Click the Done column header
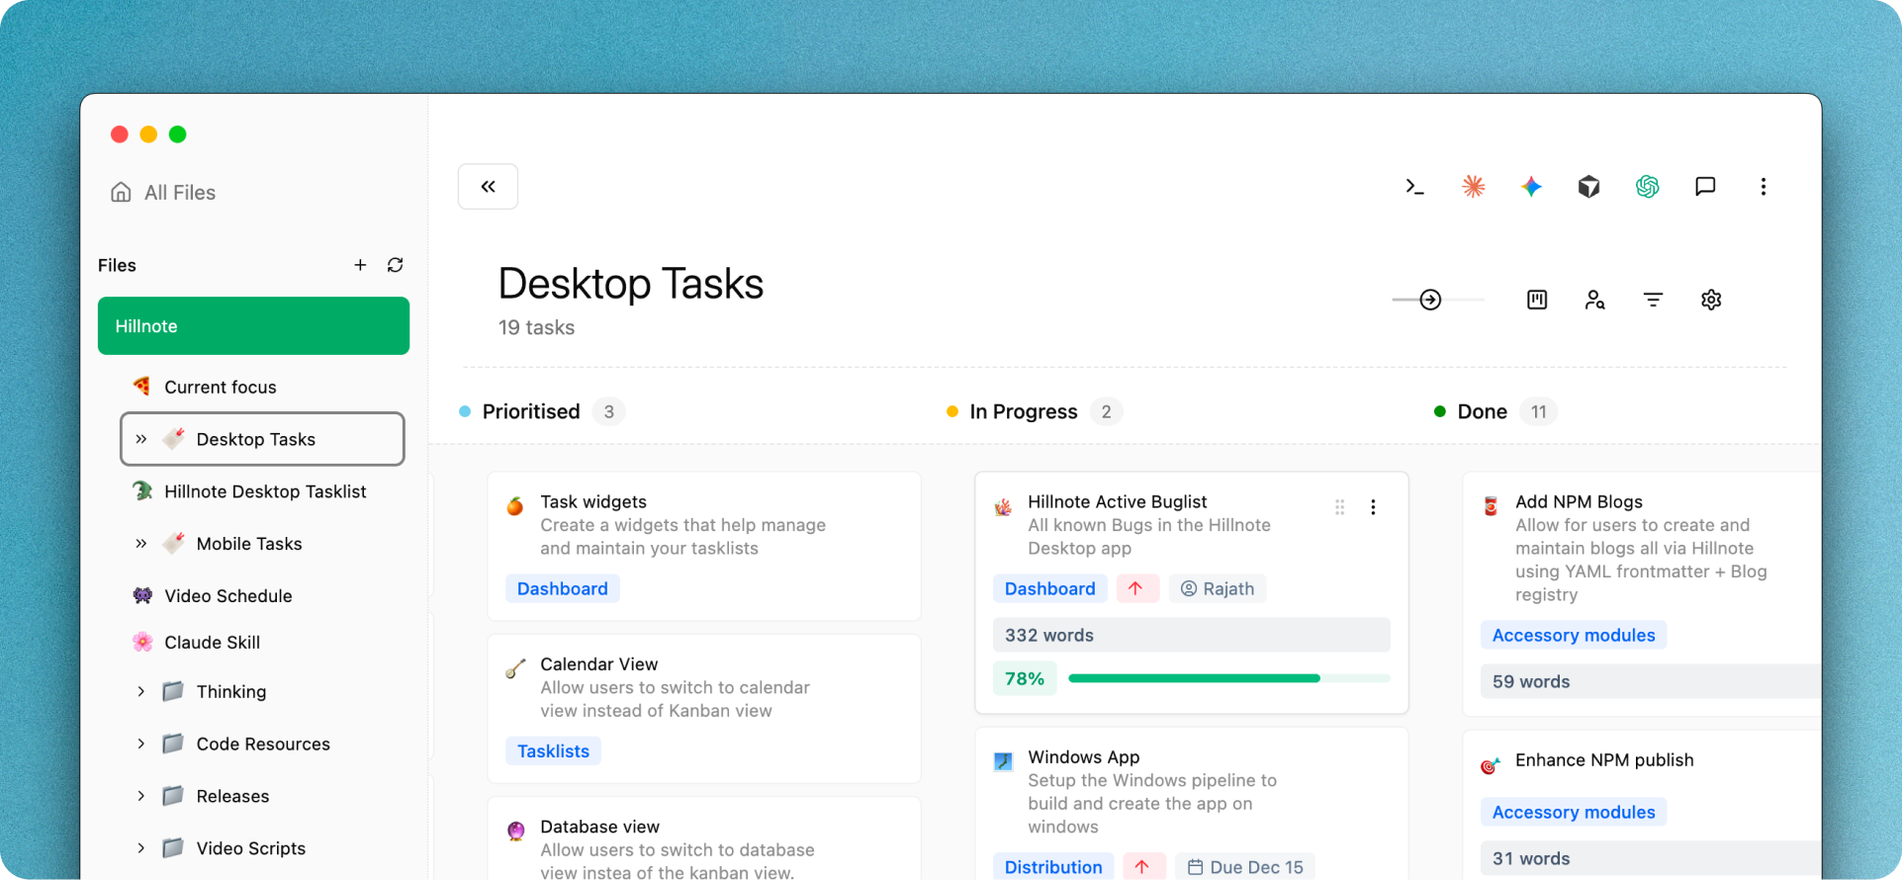1902x880 pixels. (x=1483, y=411)
